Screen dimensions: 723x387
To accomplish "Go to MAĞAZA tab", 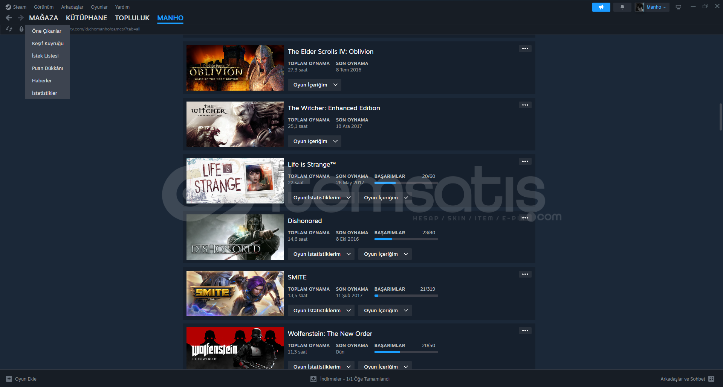I will [44, 18].
